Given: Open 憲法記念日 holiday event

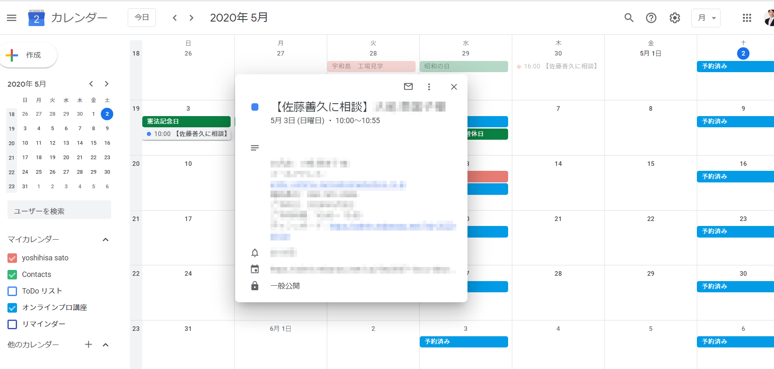Looking at the screenshot, I should pyautogui.click(x=186, y=121).
